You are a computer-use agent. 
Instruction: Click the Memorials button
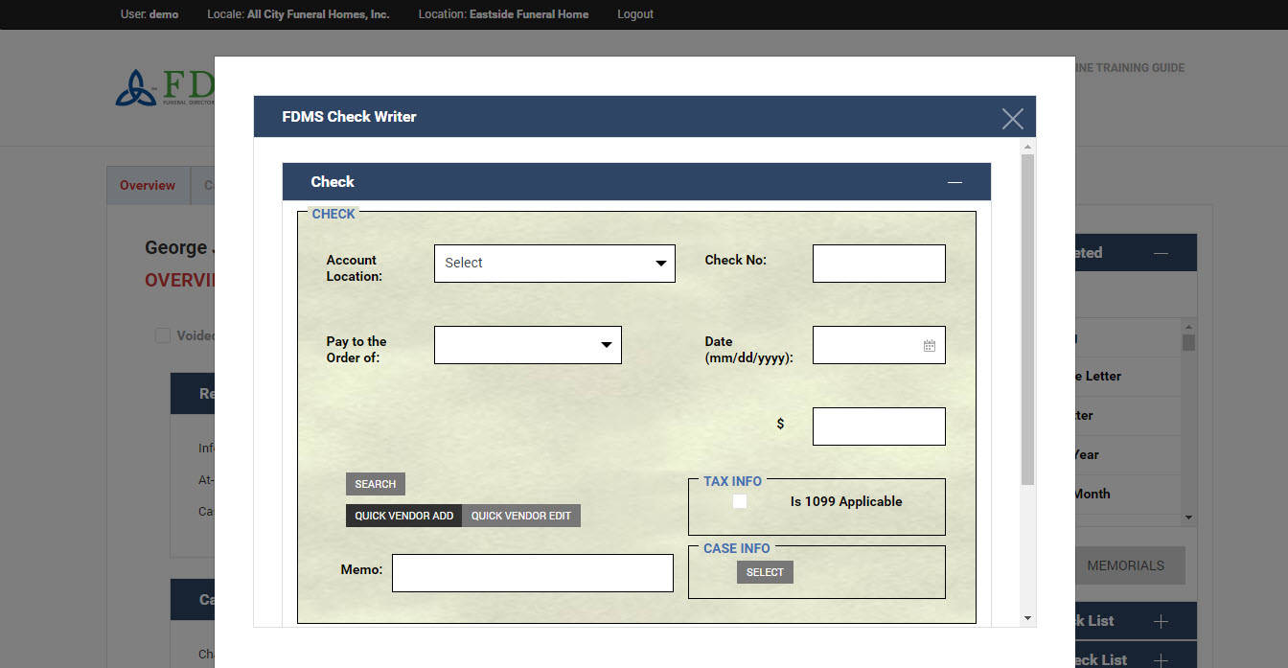pyautogui.click(x=1124, y=565)
